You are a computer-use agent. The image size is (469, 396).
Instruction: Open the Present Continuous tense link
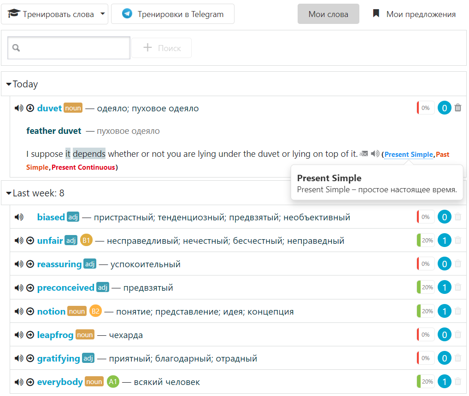coord(83,167)
